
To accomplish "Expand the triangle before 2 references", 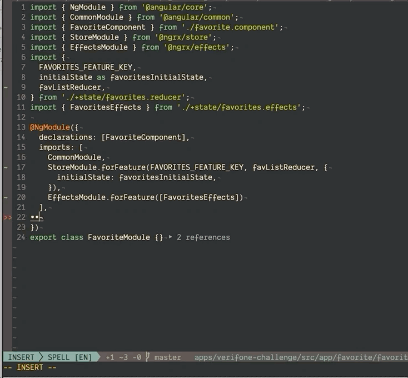I will click(x=171, y=237).
